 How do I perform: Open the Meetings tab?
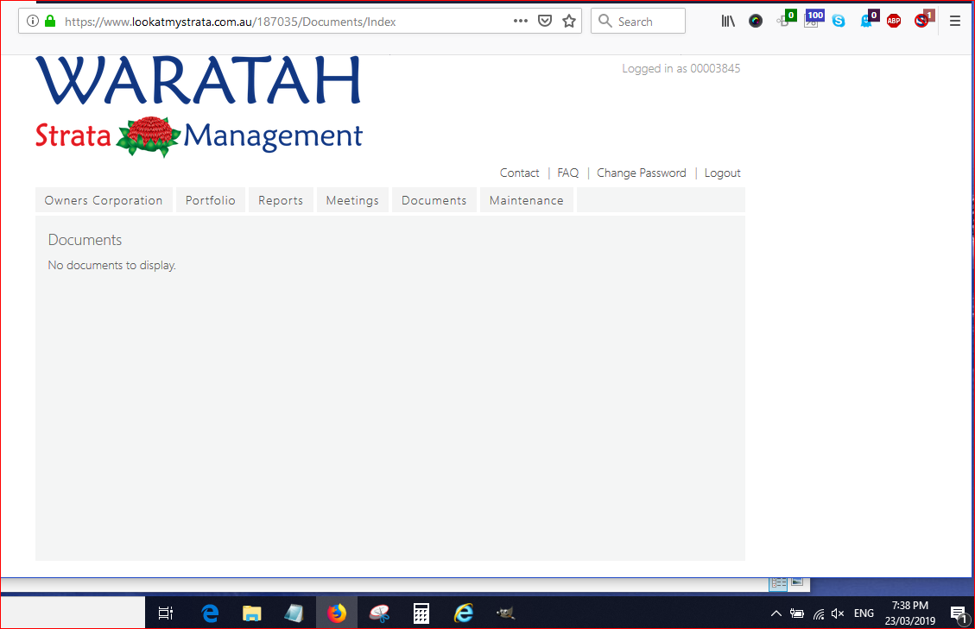(352, 200)
